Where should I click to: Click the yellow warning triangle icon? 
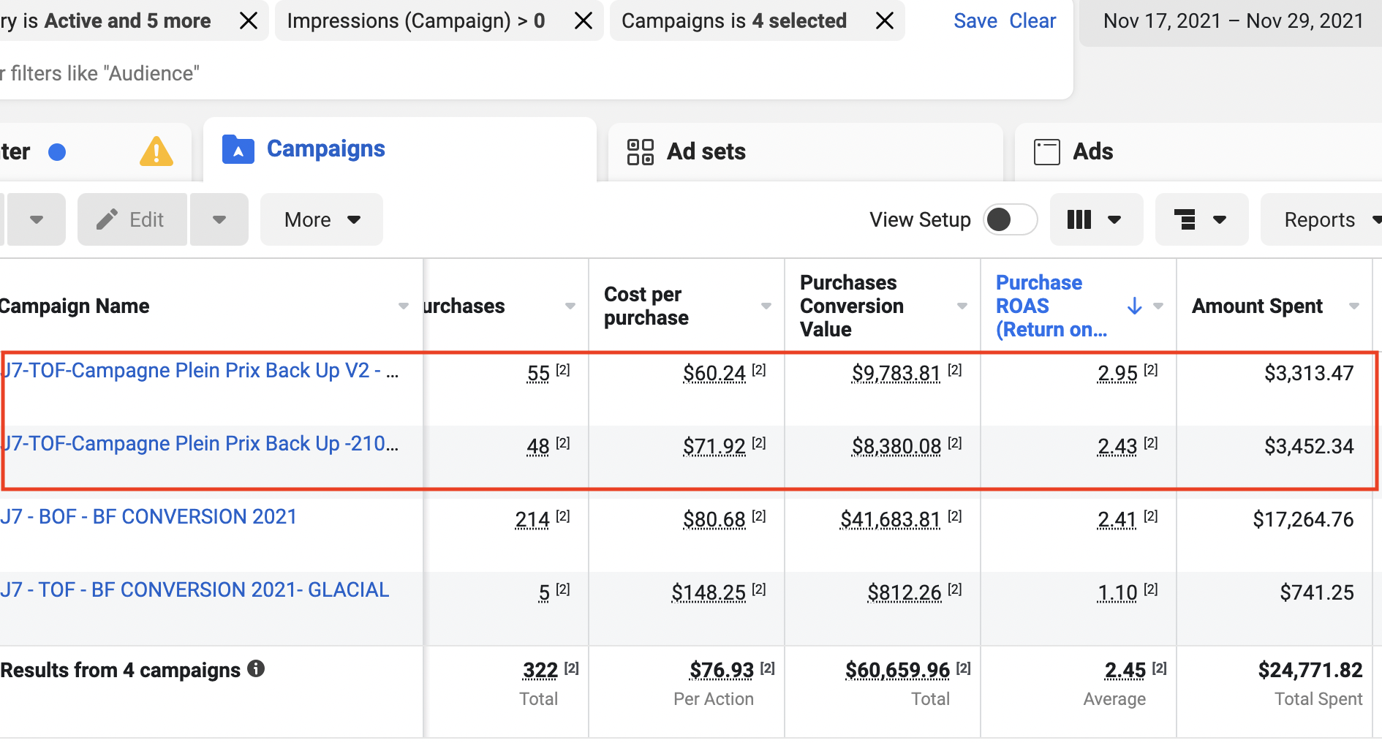(x=156, y=152)
